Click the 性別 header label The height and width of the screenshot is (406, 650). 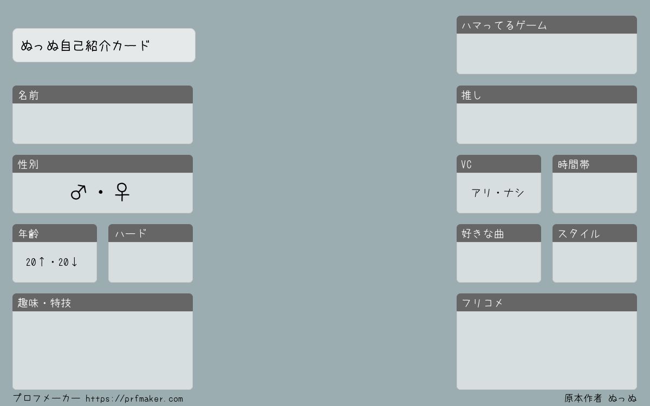[x=28, y=164]
